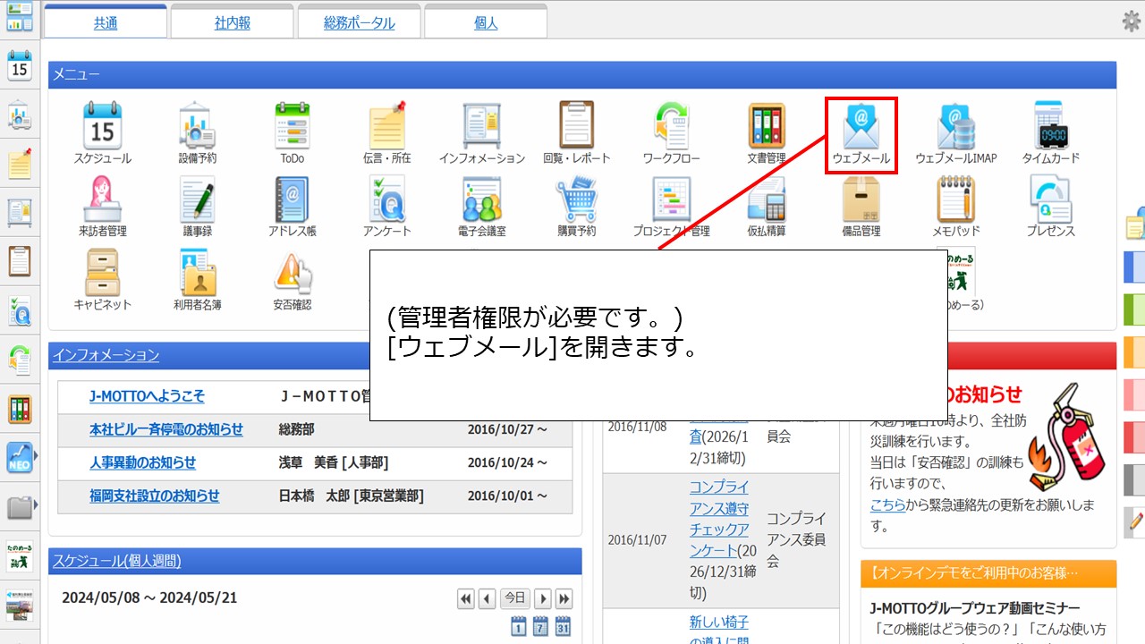Open スケジュール from the menu grid

(103, 133)
